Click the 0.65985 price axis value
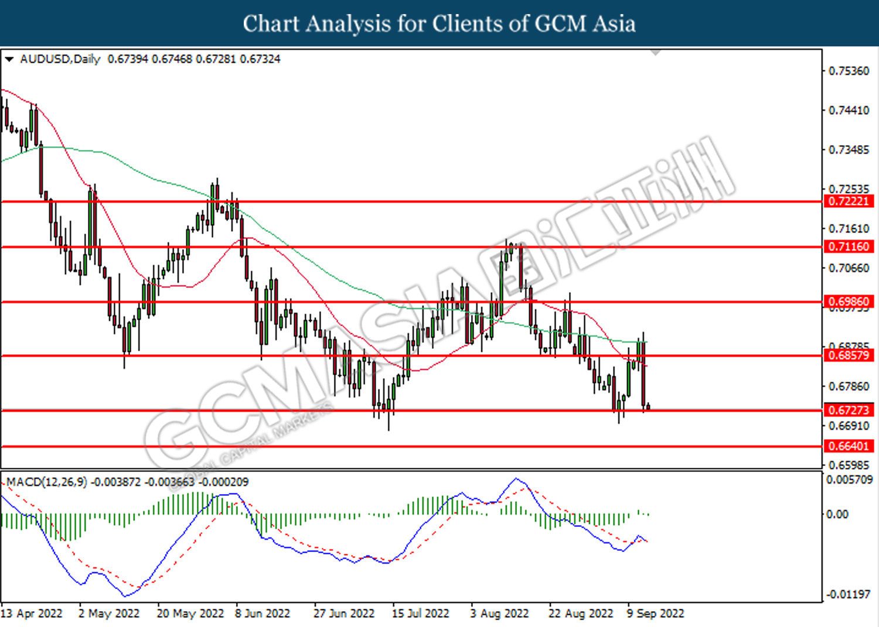Viewport: 879px width, 627px height. [x=849, y=465]
